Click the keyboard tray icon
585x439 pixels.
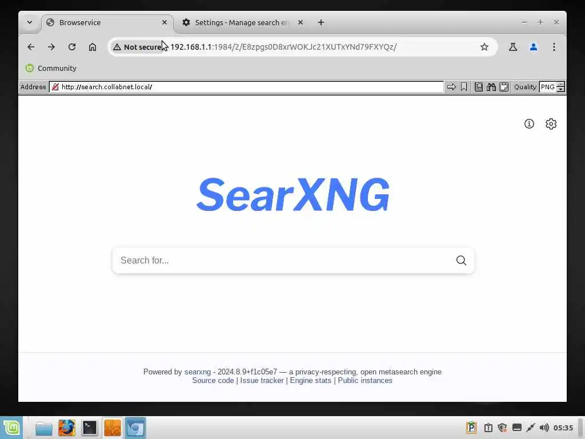point(516,428)
